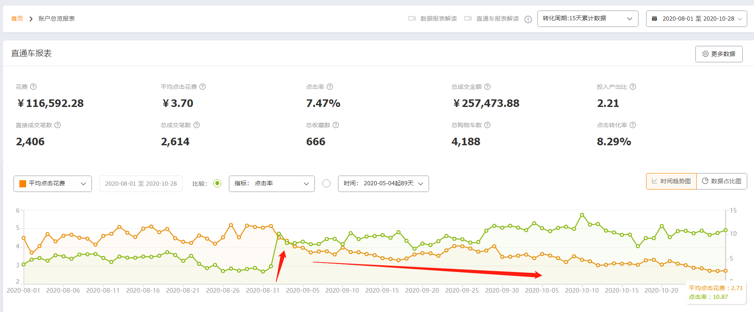Image resolution: width=754 pixels, height=312 pixels.
Task: Click the help icon next to 投入产出比
Action: (633, 87)
